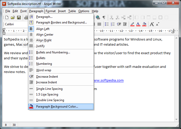This screenshot has height=129, width=181.
Task: Choose Bullets from the Paragraph menu
Action: (61, 58)
